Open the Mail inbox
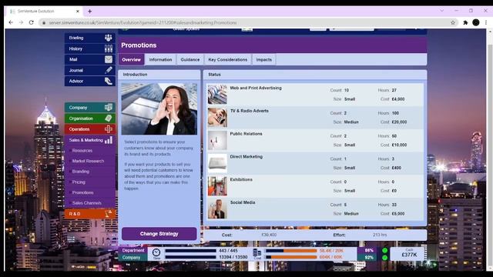 click(90, 59)
